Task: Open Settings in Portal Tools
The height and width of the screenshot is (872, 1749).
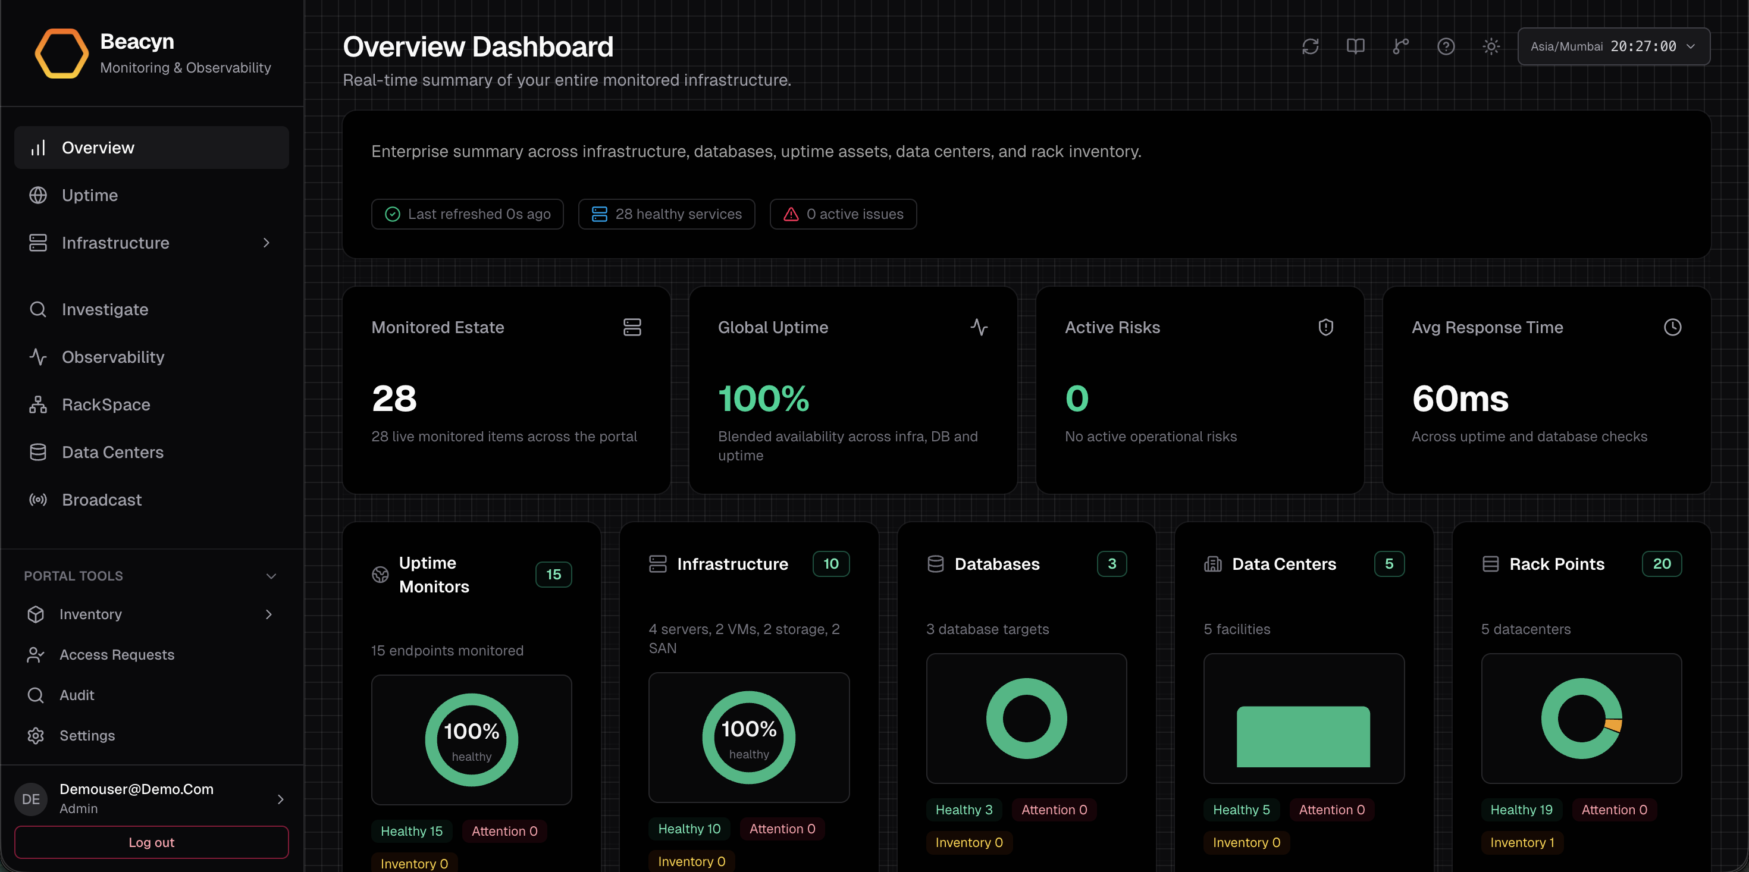Action: (152, 736)
